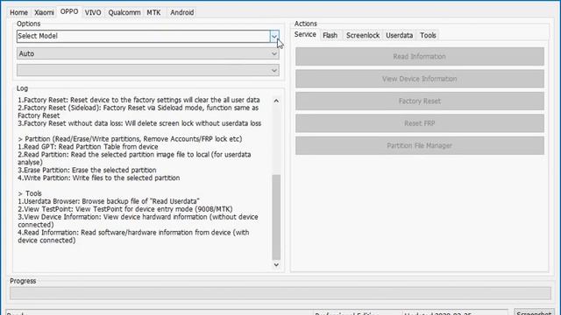
Task: Click the Screenshot button
Action: (x=534, y=311)
